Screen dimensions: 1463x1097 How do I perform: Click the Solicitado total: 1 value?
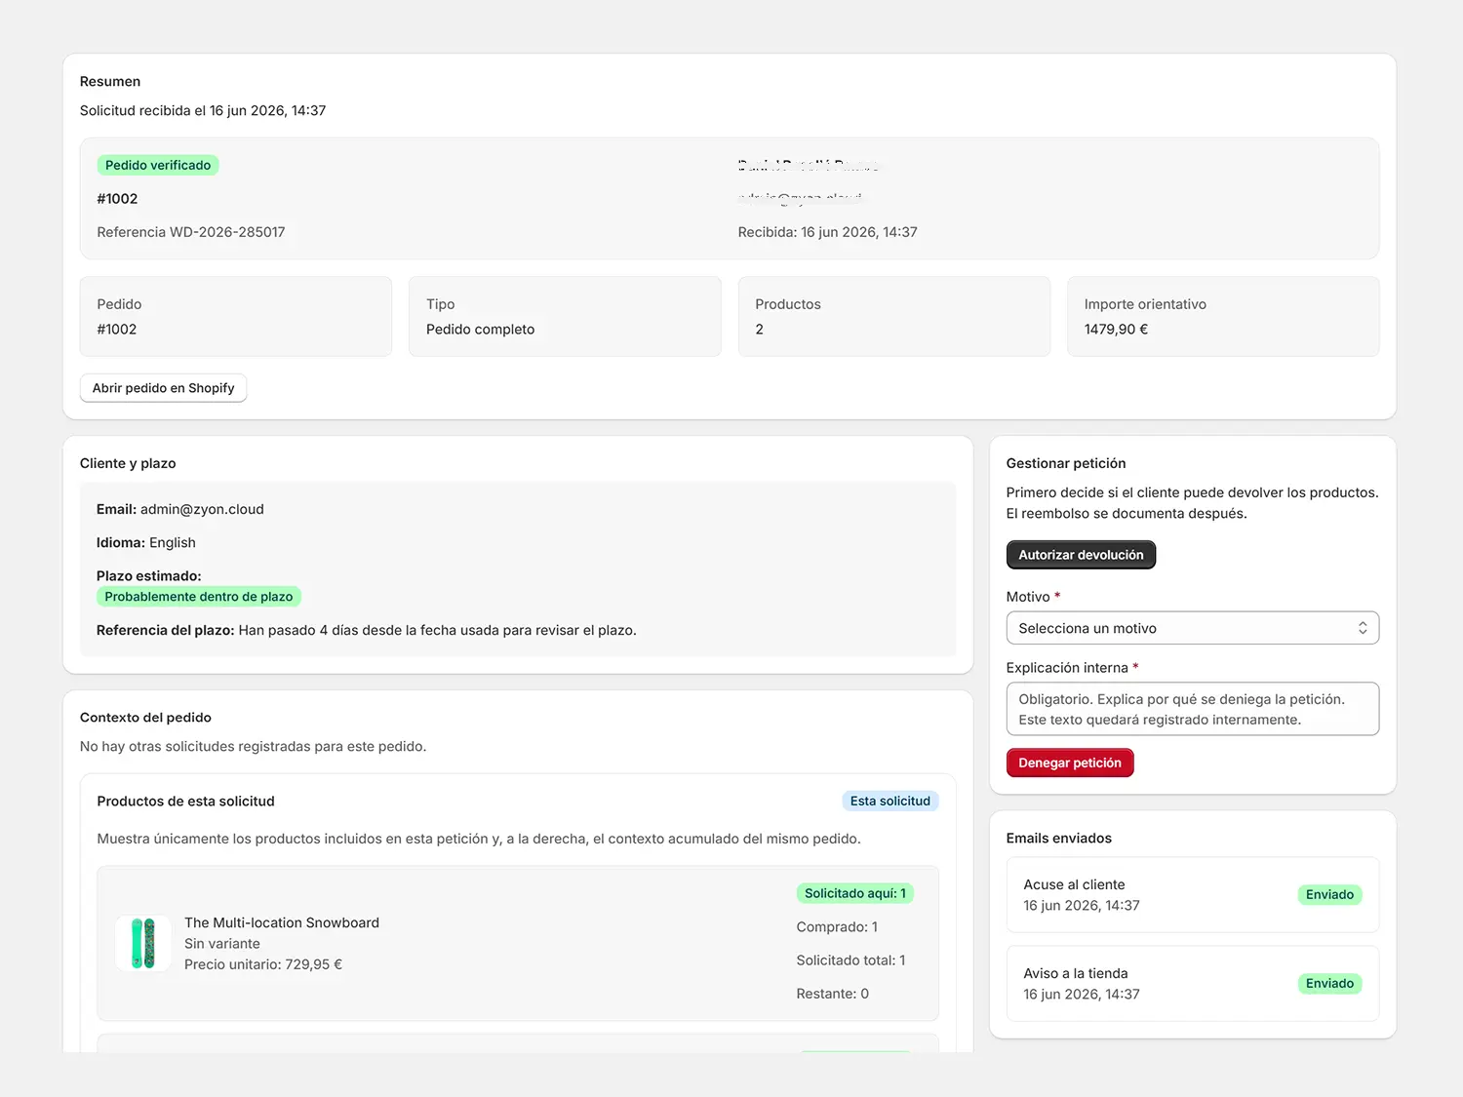[x=850, y=960]
